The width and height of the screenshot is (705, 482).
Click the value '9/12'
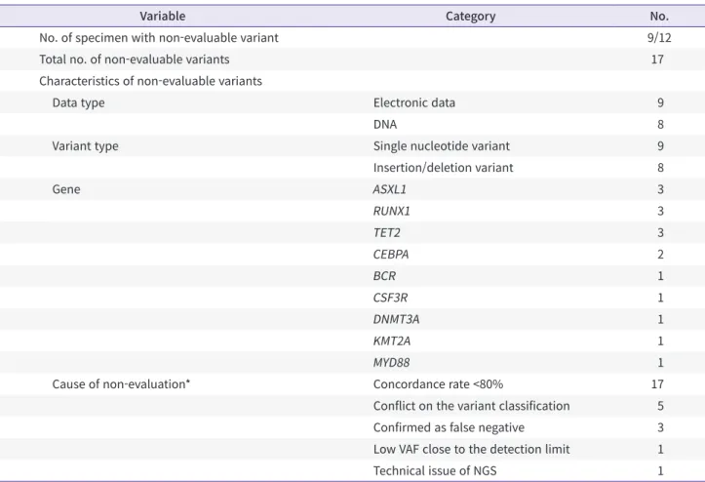tap(659, 38)
